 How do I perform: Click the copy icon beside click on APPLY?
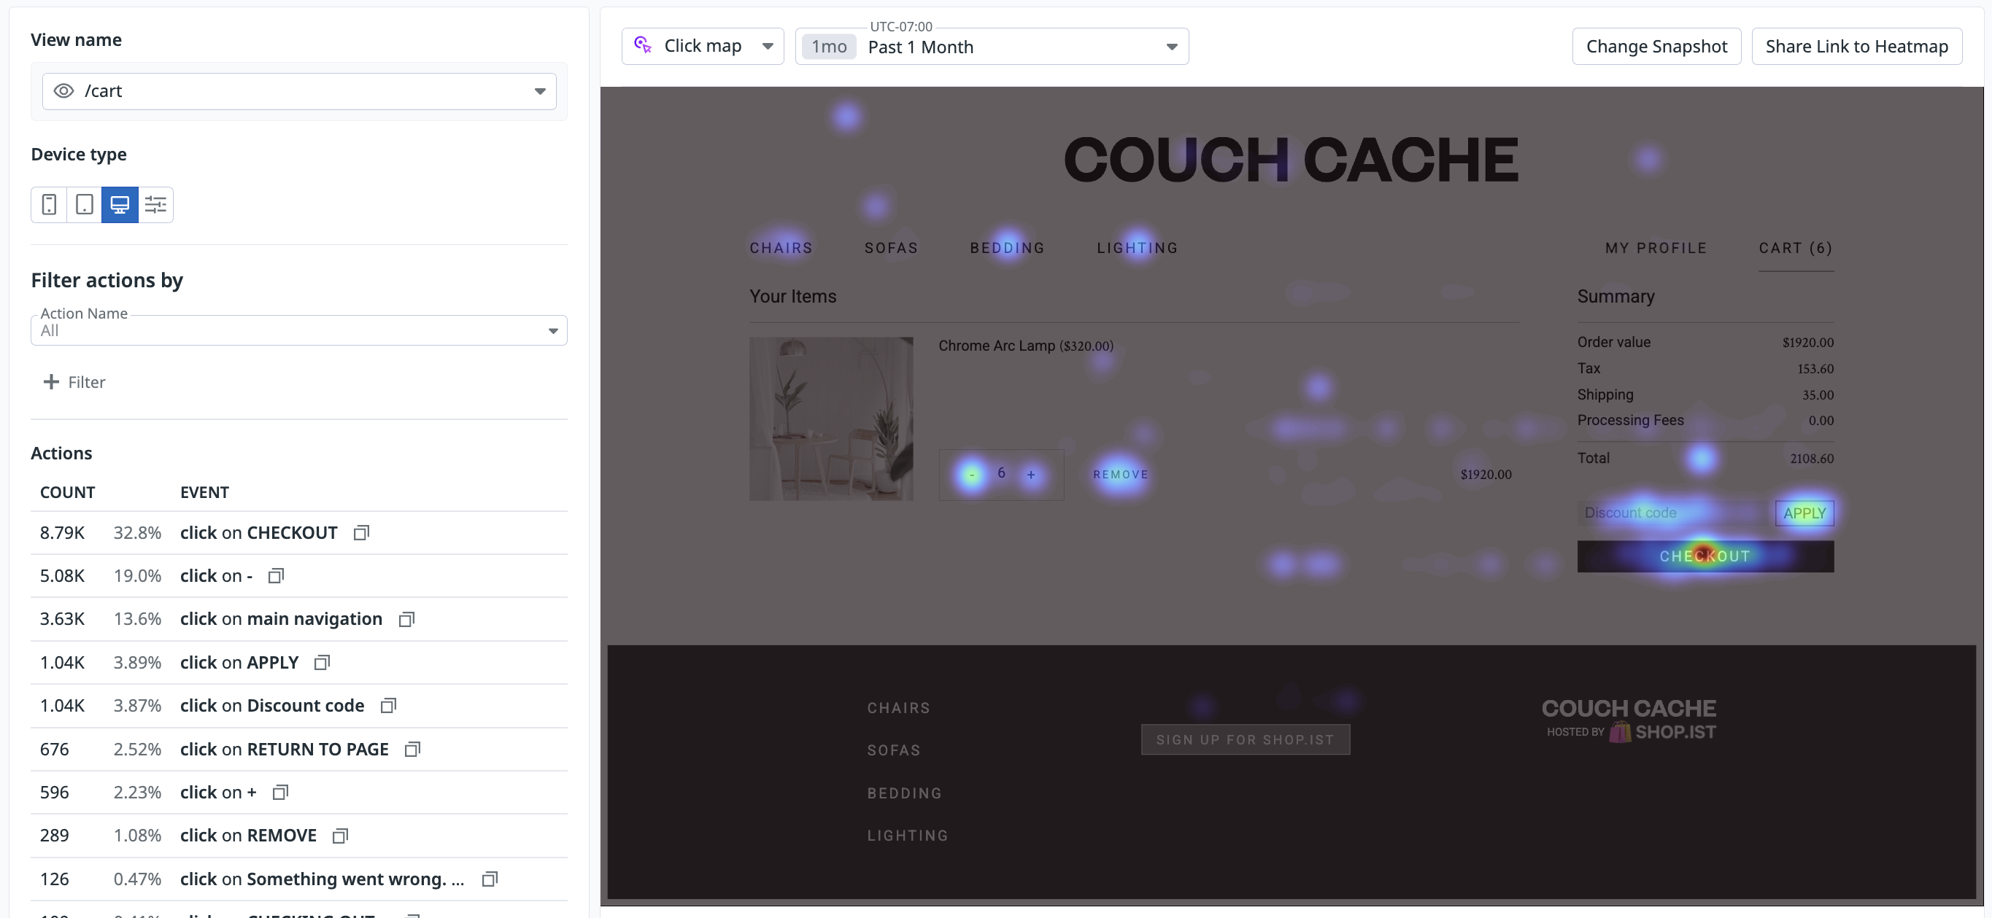click(322, 662)
